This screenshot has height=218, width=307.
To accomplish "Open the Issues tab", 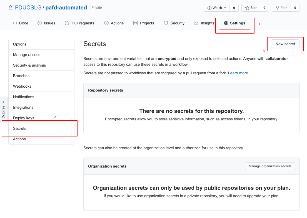I will (x=46, y=23).
